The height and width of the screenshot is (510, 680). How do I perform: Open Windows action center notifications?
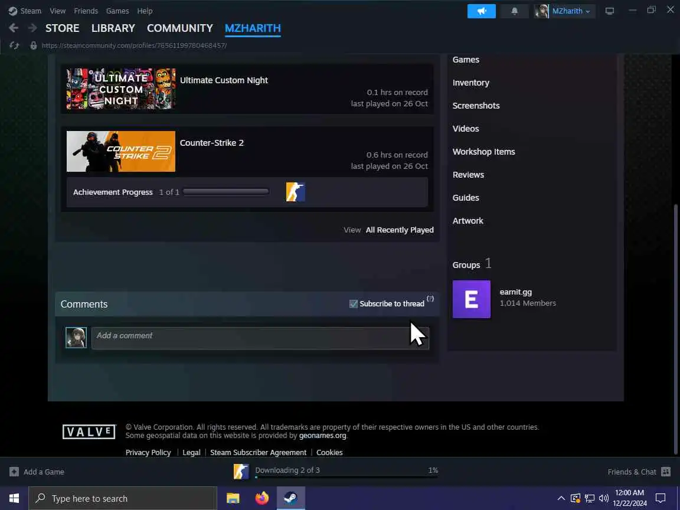tap(661, 498)
